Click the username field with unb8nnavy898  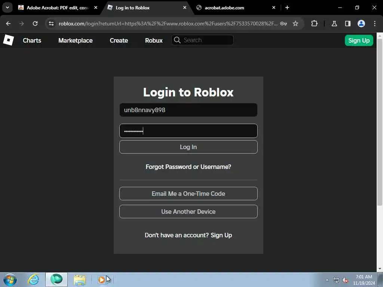coord(189,110)
